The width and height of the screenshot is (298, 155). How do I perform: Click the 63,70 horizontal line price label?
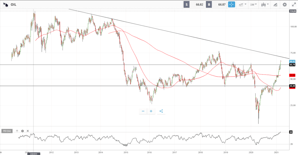[x=292, y=65]
